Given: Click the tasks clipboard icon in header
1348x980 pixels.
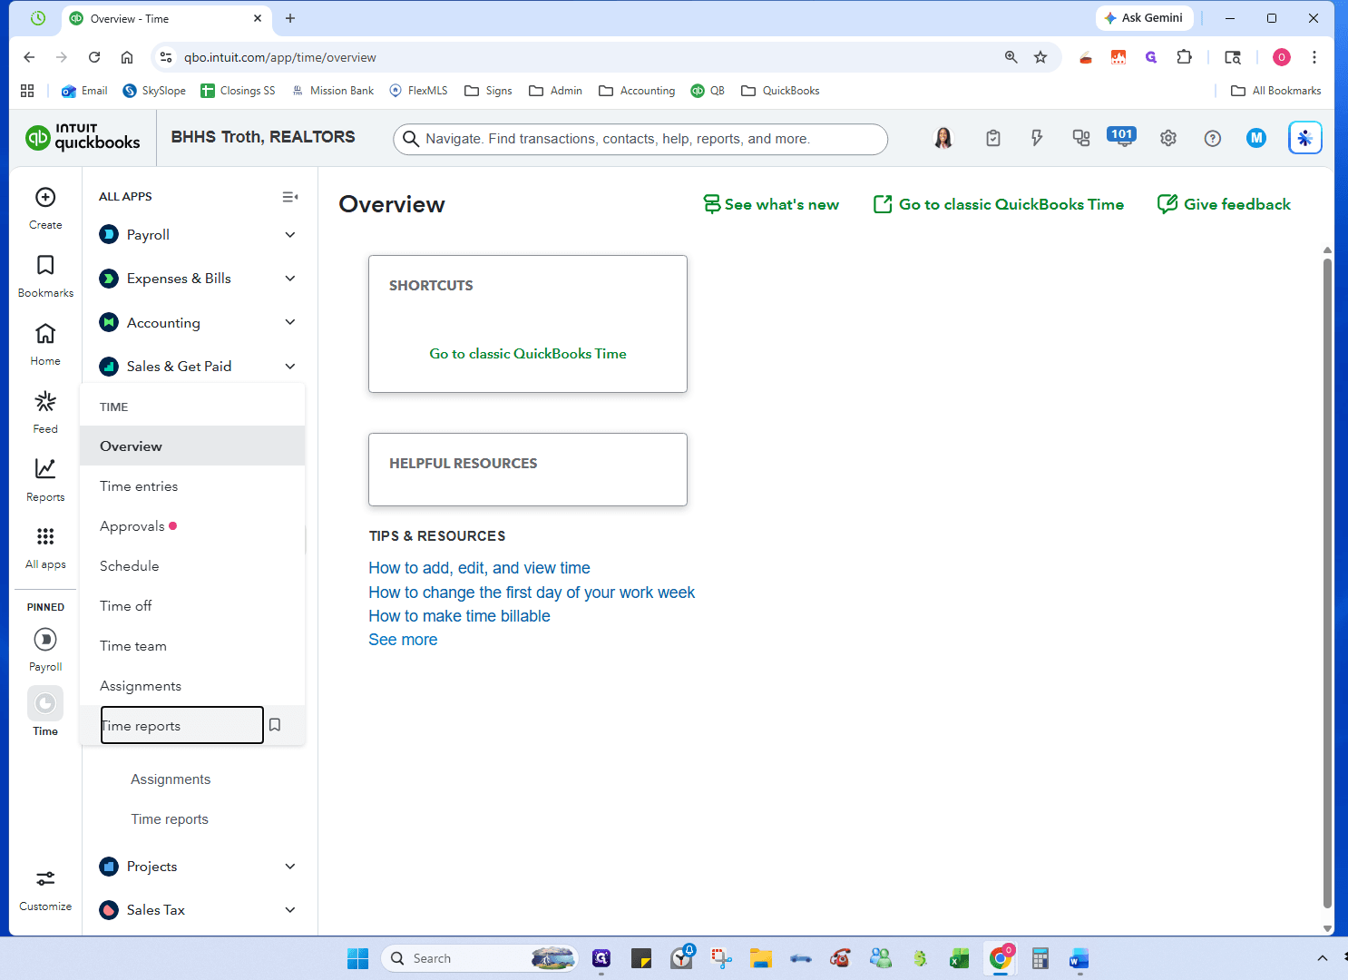Looking at the screenshot, I should coord(993,138).
